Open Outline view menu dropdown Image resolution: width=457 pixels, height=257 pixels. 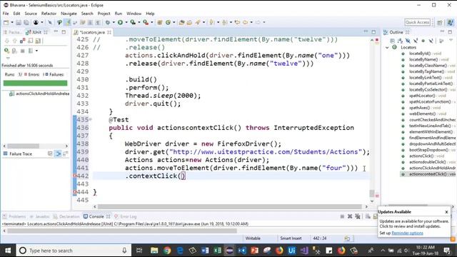pos(451,40)
